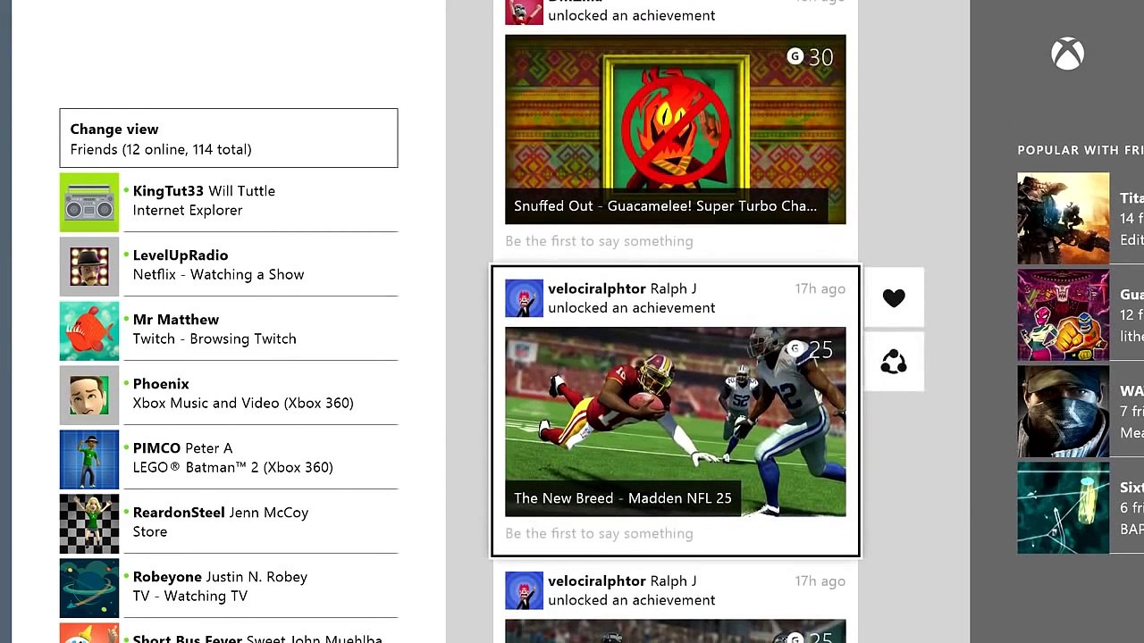Open the Titanfall game tile

point(1063,219)
